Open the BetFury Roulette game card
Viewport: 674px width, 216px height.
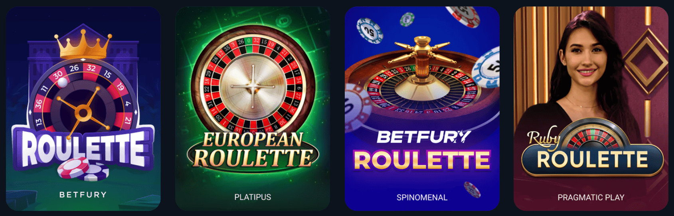83,108
